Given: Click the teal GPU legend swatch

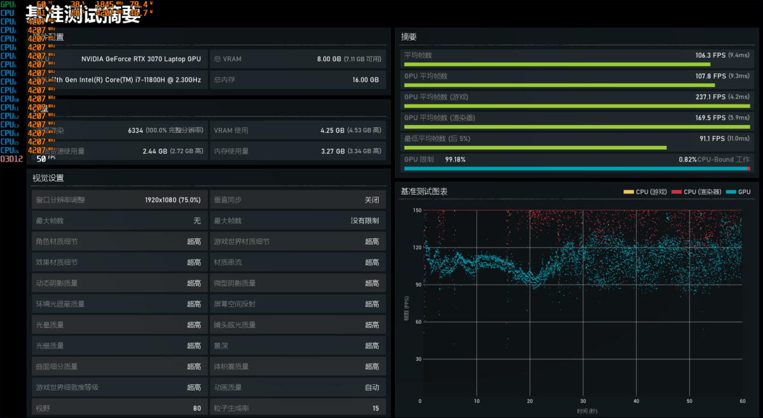Looking at the screenshot, I should click(x=731, y=192).
